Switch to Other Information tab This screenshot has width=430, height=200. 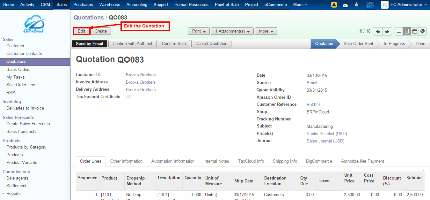tap(126, 161)
